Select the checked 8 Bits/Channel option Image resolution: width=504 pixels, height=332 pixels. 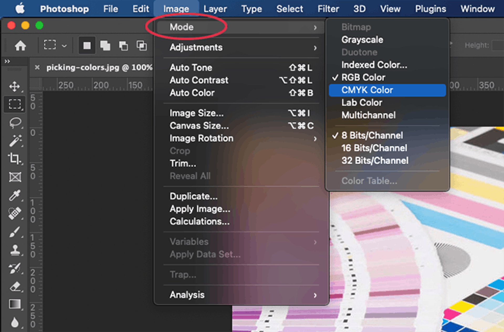(x=372, y=135)
